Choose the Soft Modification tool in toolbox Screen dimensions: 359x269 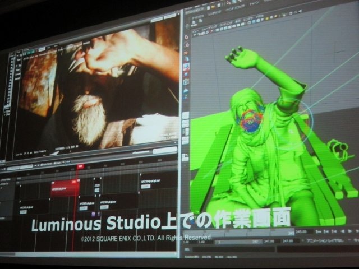coord(186,90)
